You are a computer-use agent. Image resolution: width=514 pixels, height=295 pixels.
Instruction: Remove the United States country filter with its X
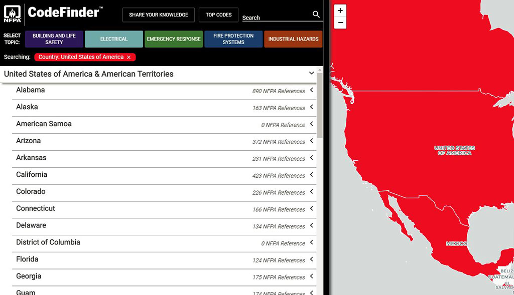tap(129, 57)
